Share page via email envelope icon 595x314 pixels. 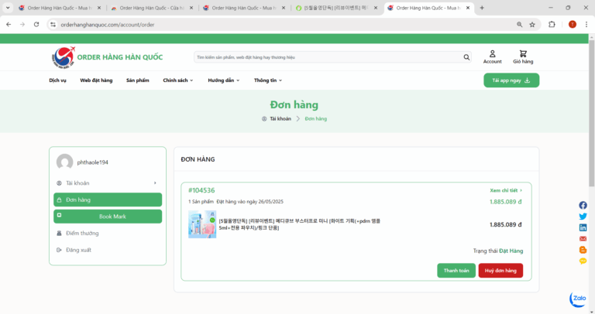tap(583, 239)
